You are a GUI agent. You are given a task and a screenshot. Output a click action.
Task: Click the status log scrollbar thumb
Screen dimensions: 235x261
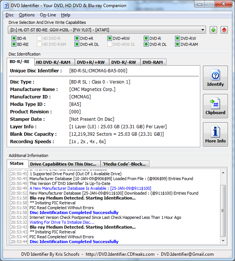223,211
